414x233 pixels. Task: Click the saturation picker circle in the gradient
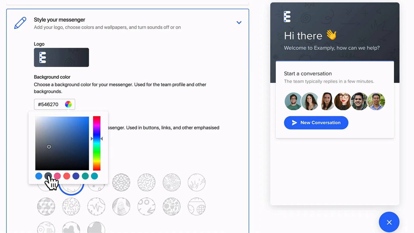(x=48, y=146)
